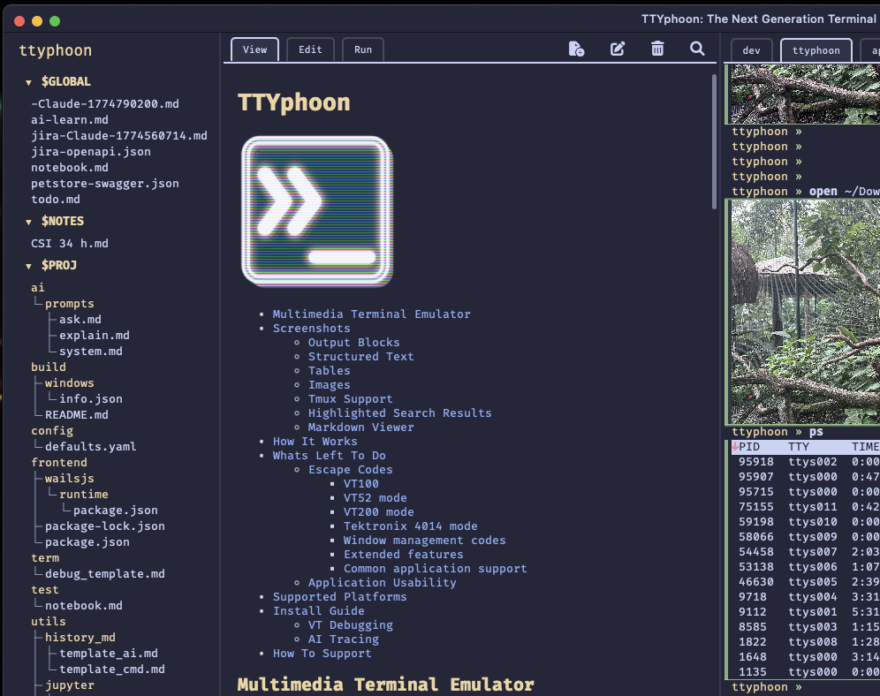Viewport: 880px width, 696px height.
Task: Open template_cmd.md file
Action: tap(112, 670)
